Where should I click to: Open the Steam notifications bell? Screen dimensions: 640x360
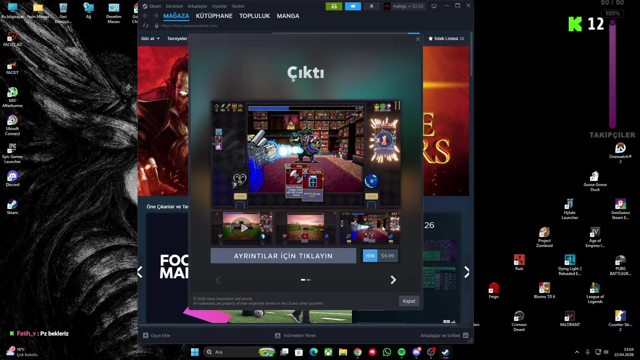pos(371,6)
